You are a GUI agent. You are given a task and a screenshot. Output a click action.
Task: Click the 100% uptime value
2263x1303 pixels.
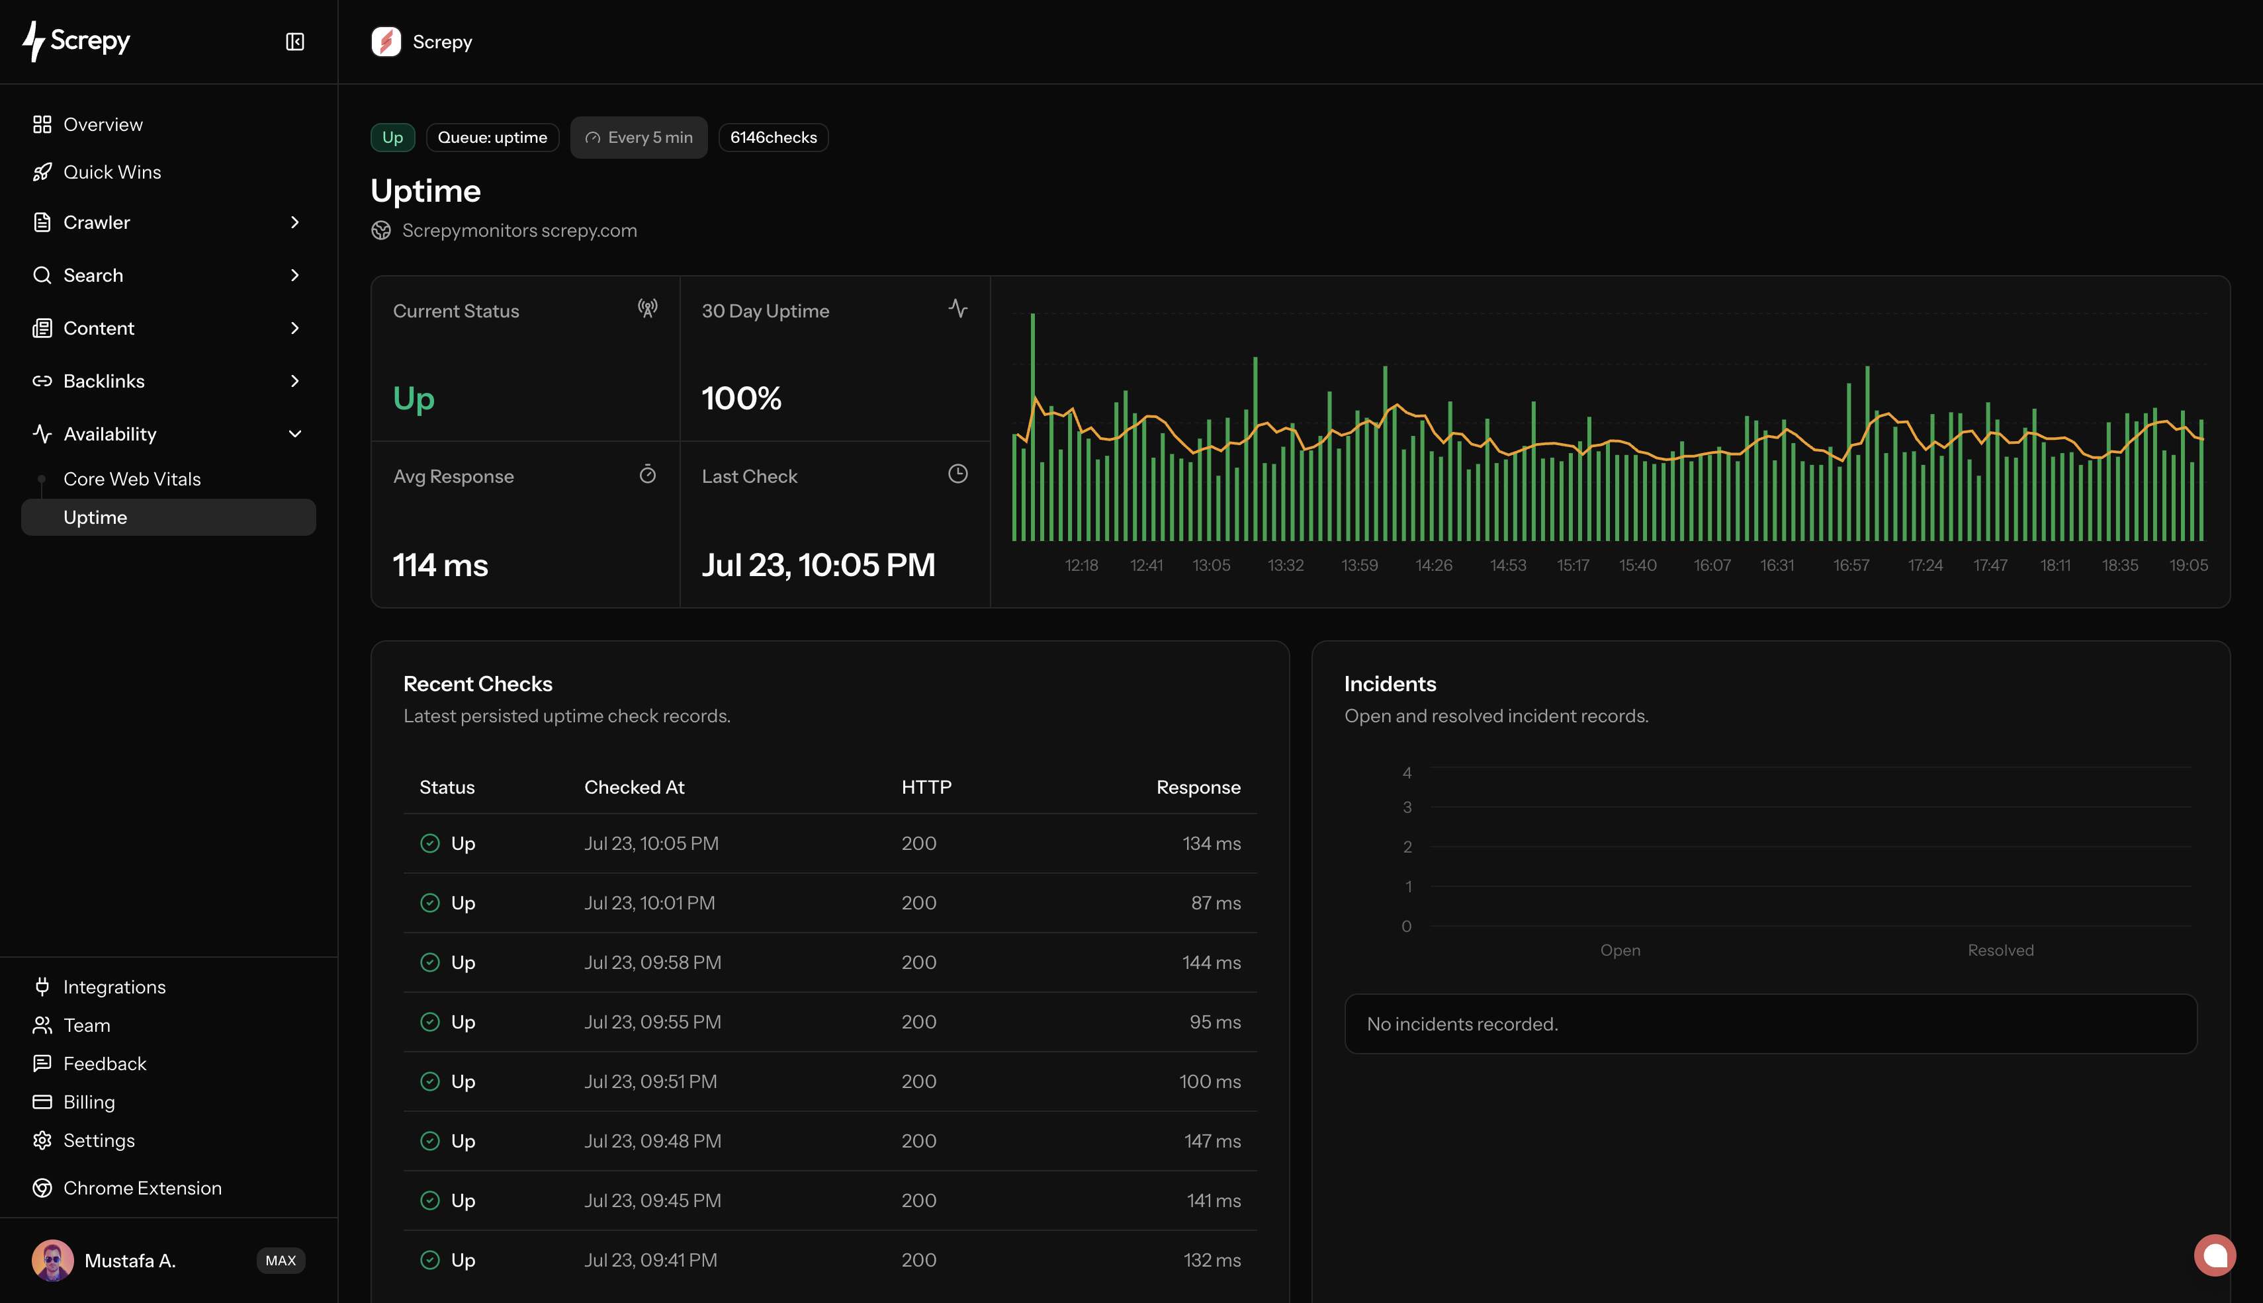click(741, 398)
